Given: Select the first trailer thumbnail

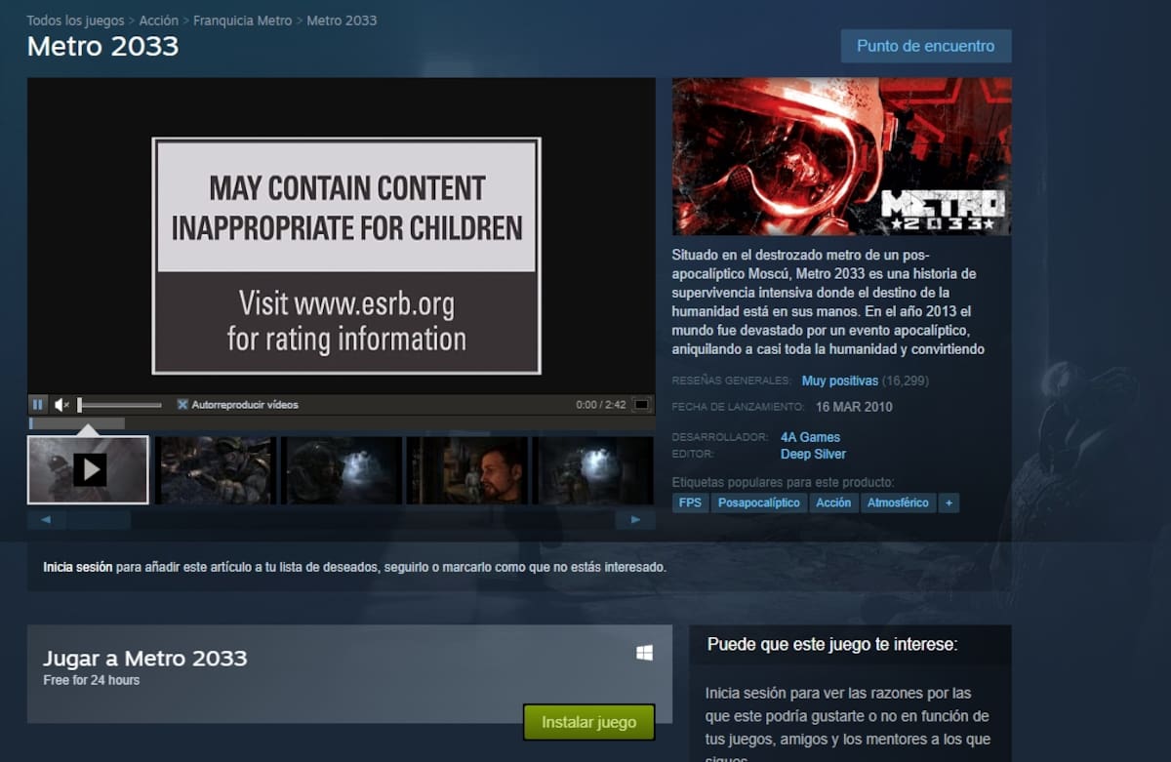Looking at the screenshot, I should [x=88, y=469].
